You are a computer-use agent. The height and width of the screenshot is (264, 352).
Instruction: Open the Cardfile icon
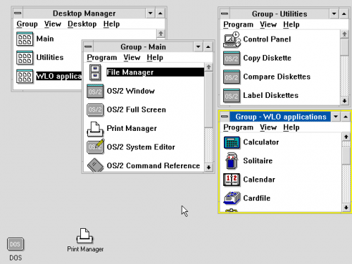point(232,198)
